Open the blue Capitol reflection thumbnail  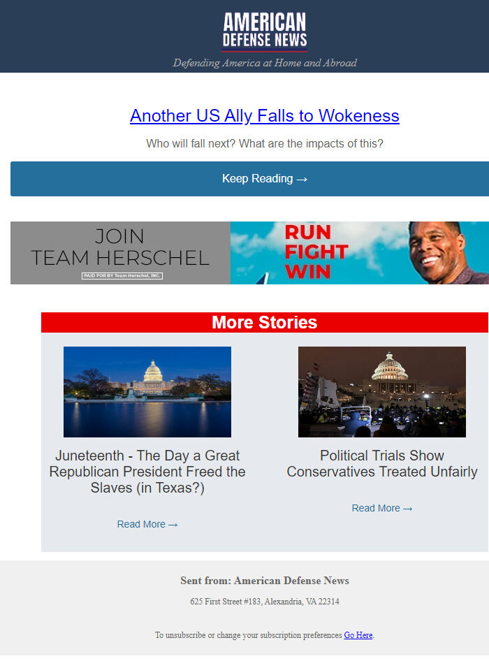147,392
